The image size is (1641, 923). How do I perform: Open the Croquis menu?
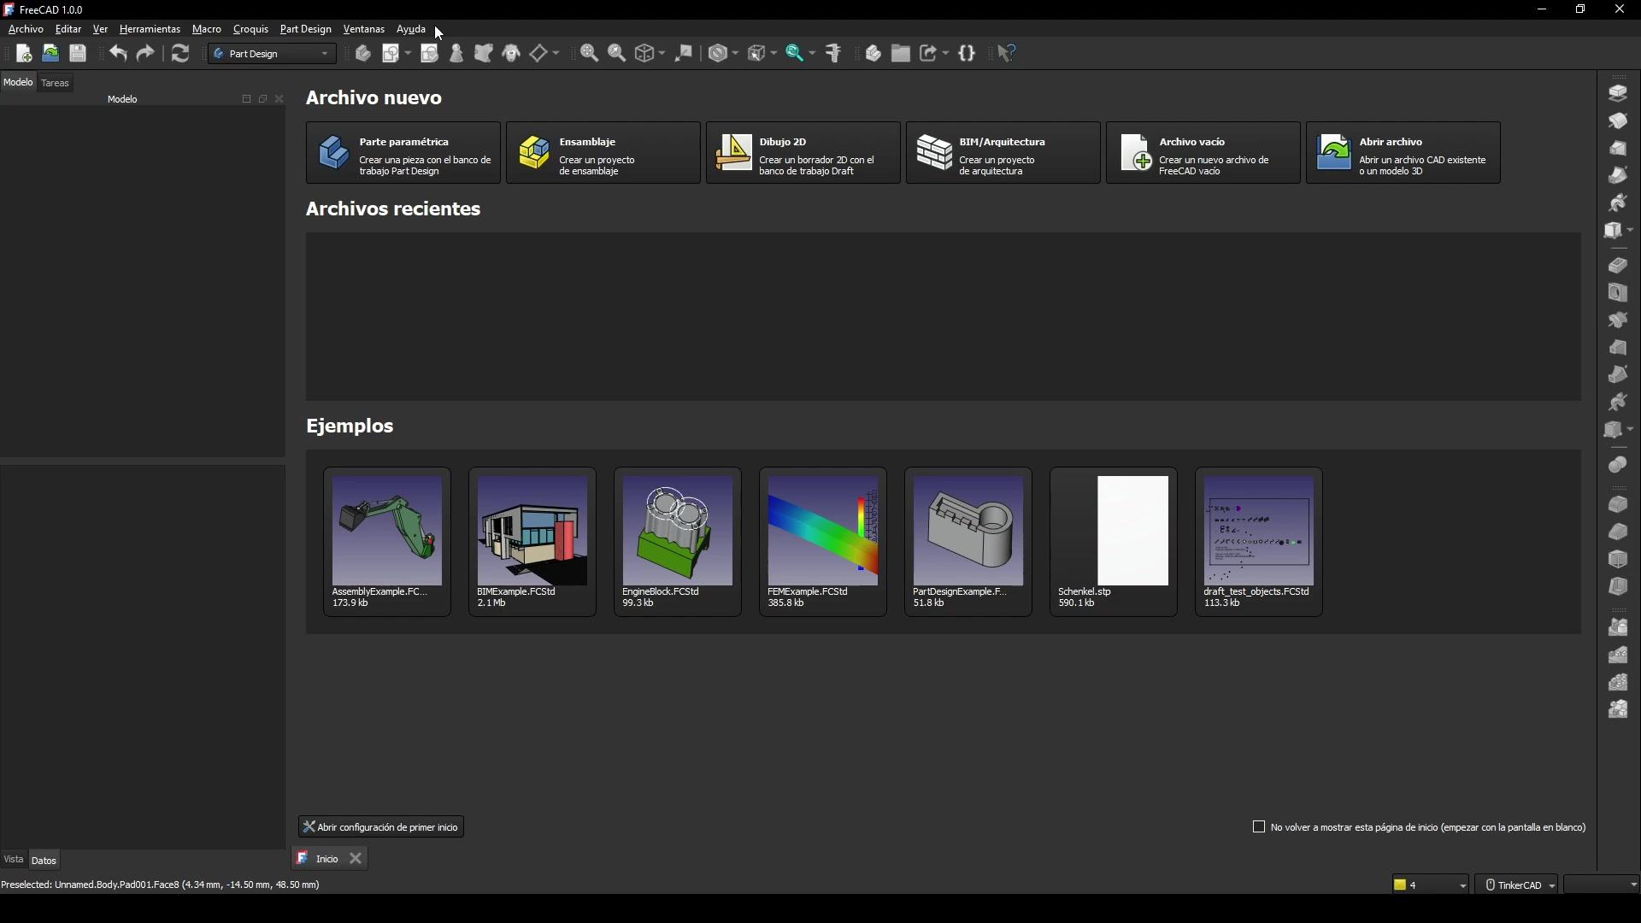(250, 29)
